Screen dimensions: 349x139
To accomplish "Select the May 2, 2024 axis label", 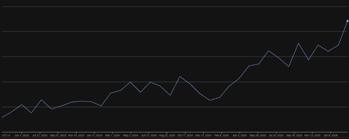I will 131,135.
